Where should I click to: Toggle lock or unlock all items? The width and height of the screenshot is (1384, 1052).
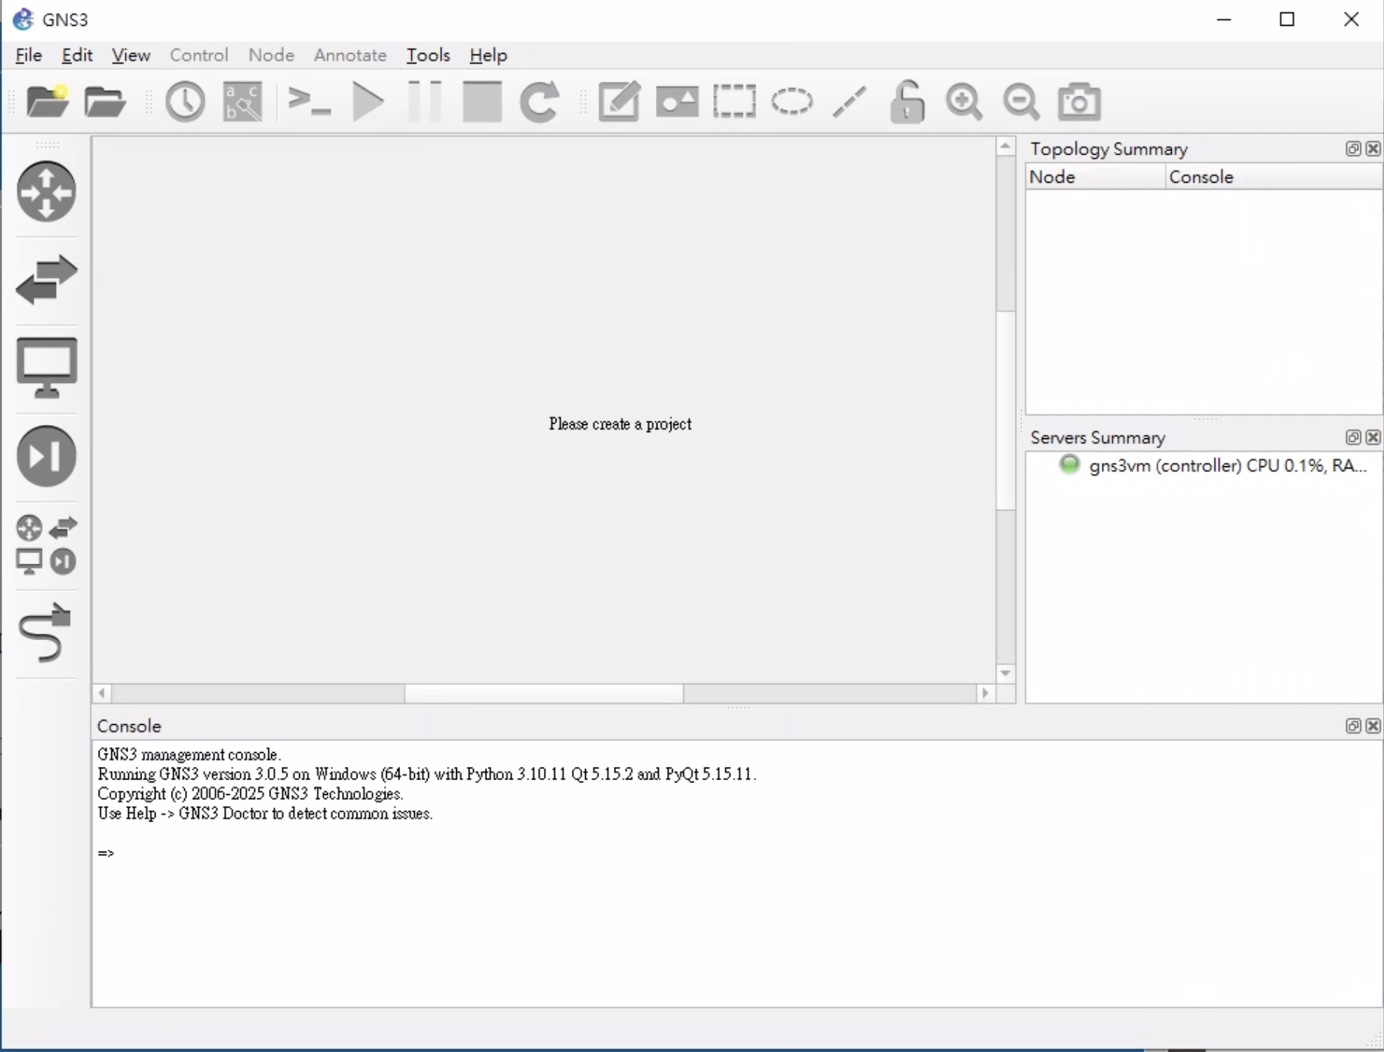[x=906, y=101]
